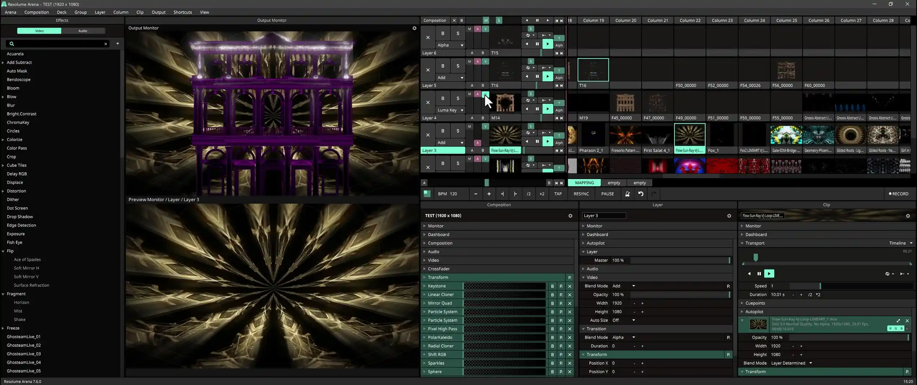
Task: Play the clip forward in Transport panel
Action: point(769,274)
